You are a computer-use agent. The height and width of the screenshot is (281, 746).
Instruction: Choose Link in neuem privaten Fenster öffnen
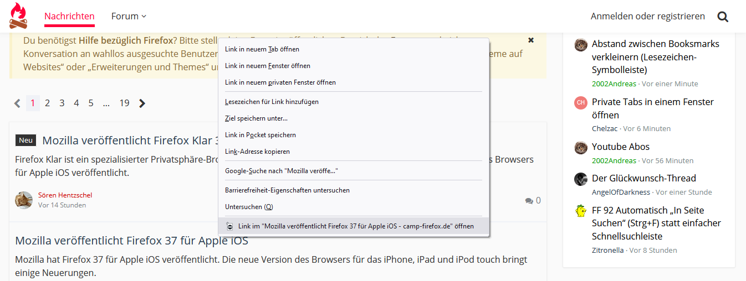click(x=354, y=82)
